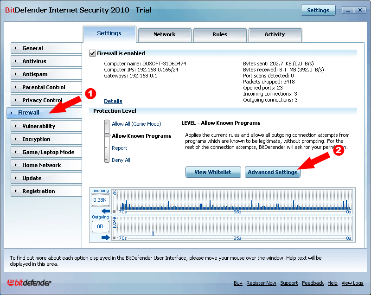
Task: Click the incoming rate value 0.38K
Action: tap(100, 200)
